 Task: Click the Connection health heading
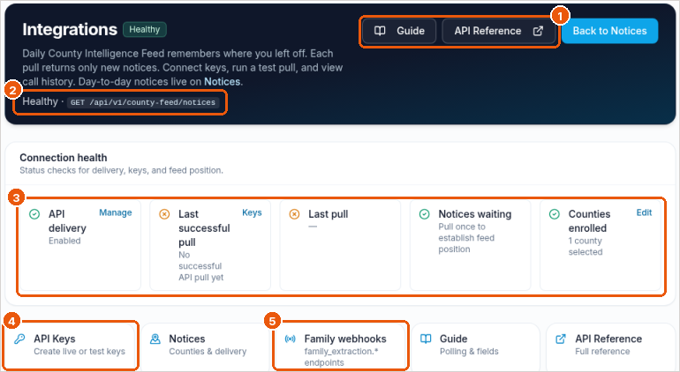(64, 158)
